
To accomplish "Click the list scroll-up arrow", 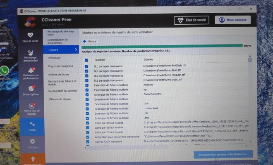I will 250,56.
